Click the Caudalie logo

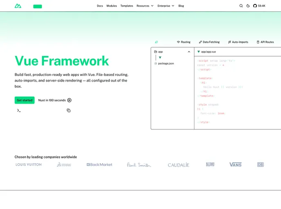click(x=178, y=165)
